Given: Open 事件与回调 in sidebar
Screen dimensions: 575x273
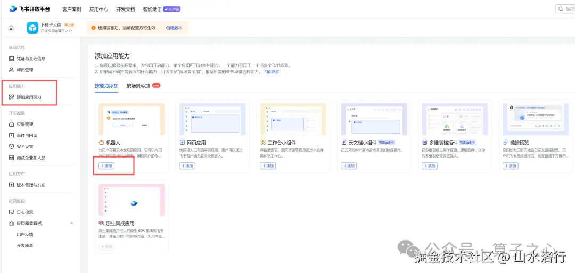Looking at the screenshot, I should click(x=27, y=135).
